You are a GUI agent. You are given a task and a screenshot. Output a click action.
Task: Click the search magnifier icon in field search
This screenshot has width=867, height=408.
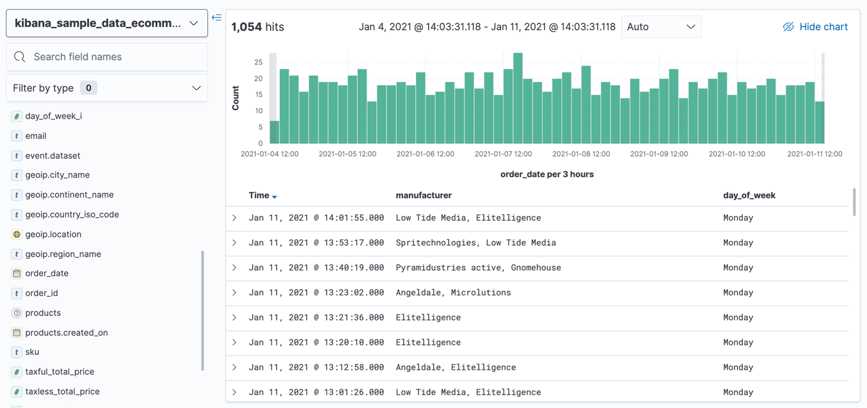(x=20, y=57)
